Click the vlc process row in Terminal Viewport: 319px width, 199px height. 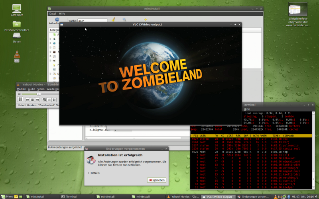(x=251, y=139)
